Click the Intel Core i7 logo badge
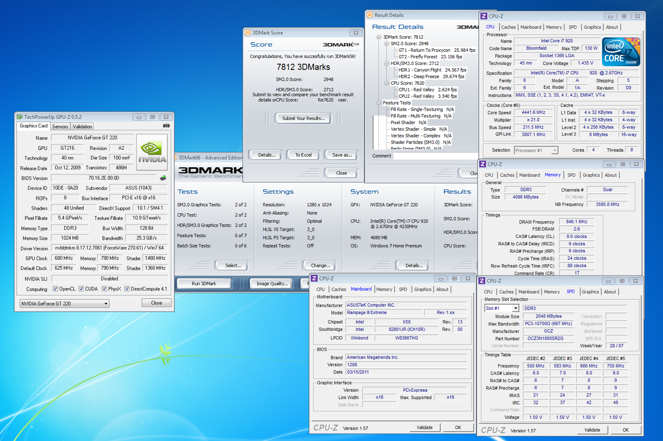The width and height of the screenshot is (663, 441). (621, 52)
